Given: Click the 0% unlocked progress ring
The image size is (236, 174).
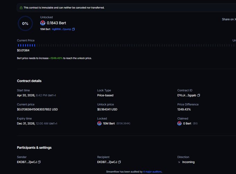Looking at the screenshot, I should pyautogui.click(x=25, y=24).
